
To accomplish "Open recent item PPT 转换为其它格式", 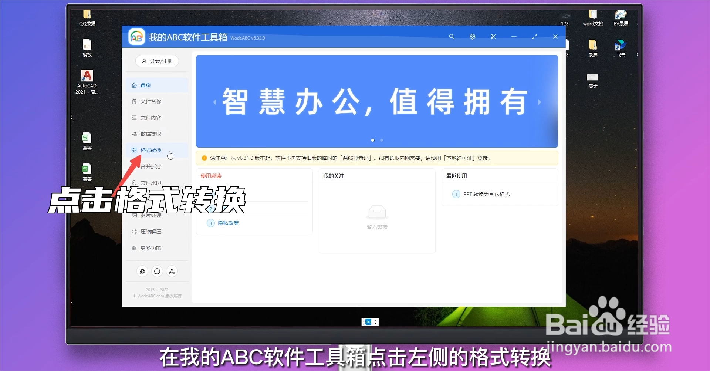I will [x=486, y=194].
